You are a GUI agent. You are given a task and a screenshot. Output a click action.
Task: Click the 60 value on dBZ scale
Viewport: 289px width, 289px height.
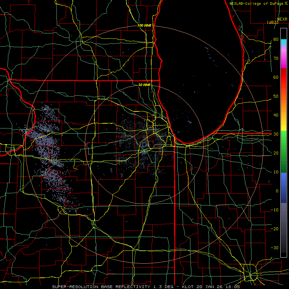276,77
